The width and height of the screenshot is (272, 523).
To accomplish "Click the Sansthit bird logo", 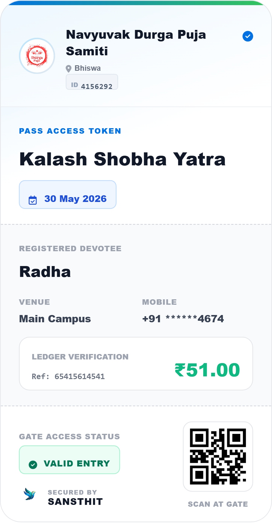I will 30,494.
